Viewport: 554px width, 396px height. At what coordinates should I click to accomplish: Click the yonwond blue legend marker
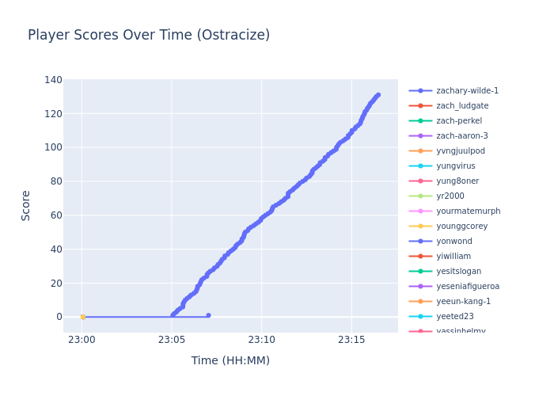420,242
